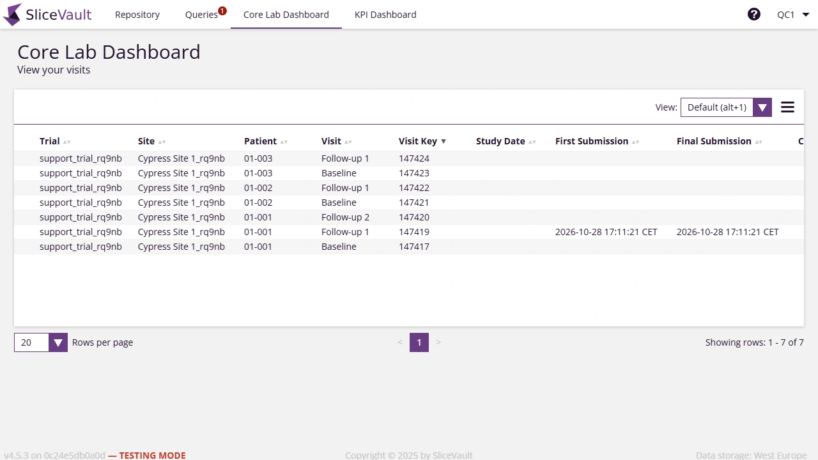This screenshot has width=818, height=460.
Task: Sort by the Study Date column arrows
Action: (x=532, y=142)
